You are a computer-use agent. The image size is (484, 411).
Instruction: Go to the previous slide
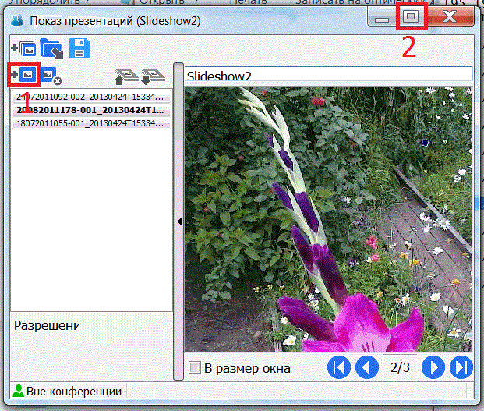367,367
